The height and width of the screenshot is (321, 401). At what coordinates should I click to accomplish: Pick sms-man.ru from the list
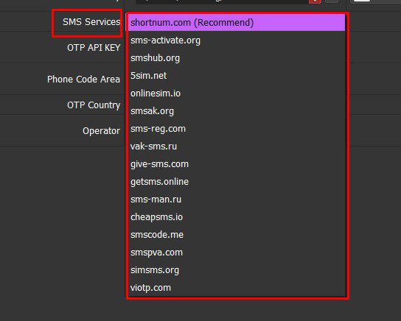point(237,200)
